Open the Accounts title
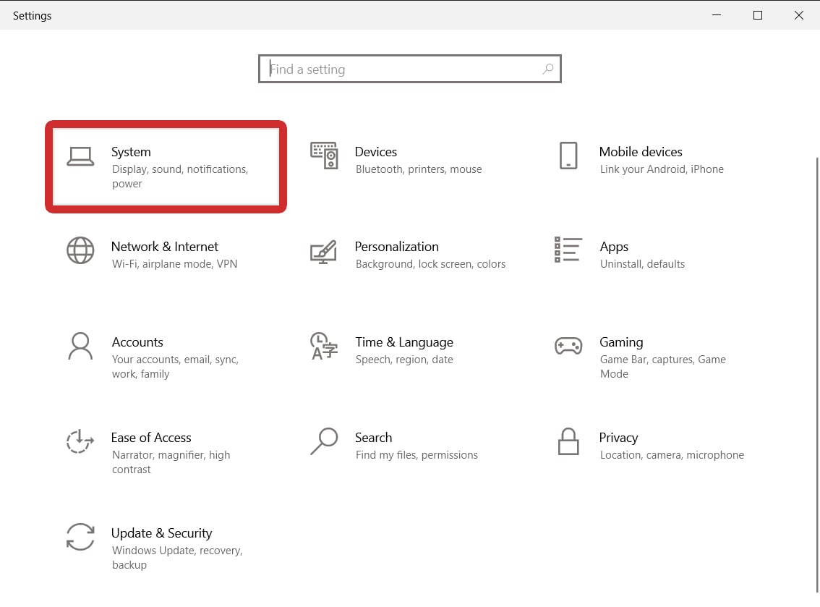Screen dimensions: 820x607 tap(137, 342)
